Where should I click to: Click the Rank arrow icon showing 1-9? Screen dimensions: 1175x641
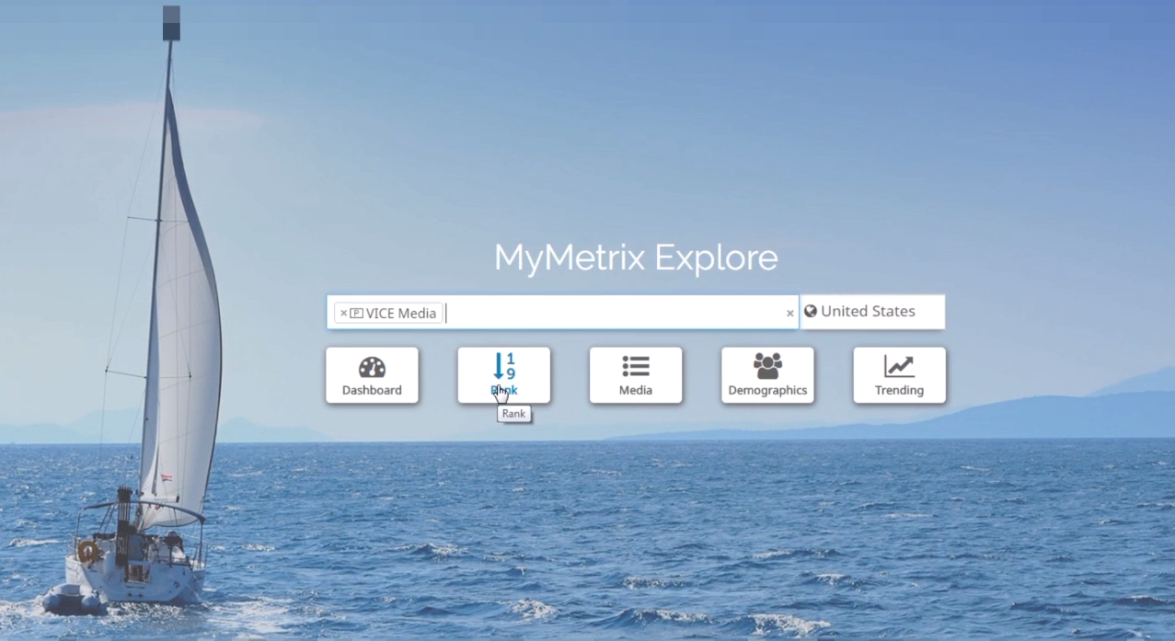click(x=502, y=366)
